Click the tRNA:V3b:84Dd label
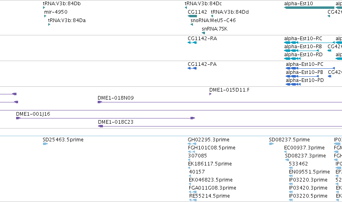The width and height of the screenshot is (342, 202). (229, 12)
